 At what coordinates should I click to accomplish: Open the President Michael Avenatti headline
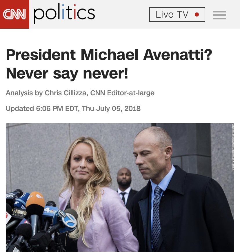(109, 55)
